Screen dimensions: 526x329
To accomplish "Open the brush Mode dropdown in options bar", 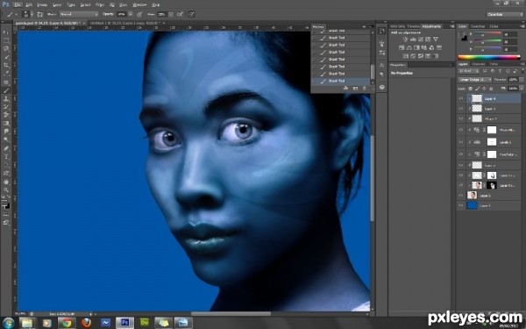I will [79, 14].
